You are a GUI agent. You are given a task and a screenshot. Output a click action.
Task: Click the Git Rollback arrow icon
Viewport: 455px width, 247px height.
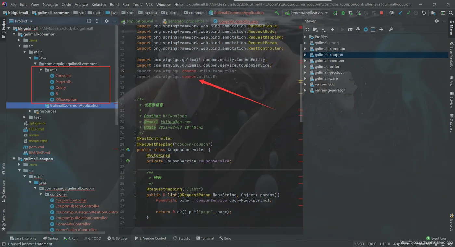(x=424, y=13)
